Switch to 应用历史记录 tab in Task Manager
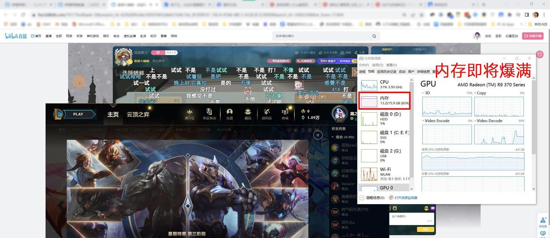The image size is (550, 238). click(387, 71)
